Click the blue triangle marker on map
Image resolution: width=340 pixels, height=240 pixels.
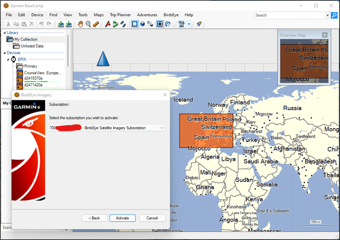point(103,59)
